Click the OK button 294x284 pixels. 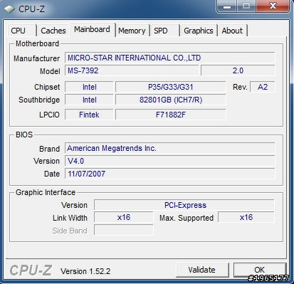[x=260, y=270]
